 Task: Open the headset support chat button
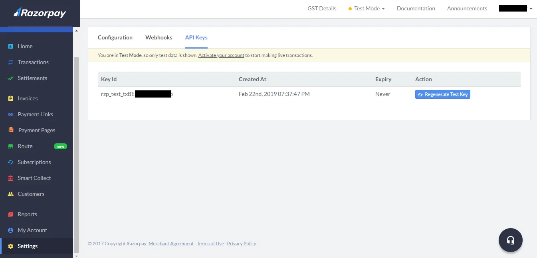(510, 240)
